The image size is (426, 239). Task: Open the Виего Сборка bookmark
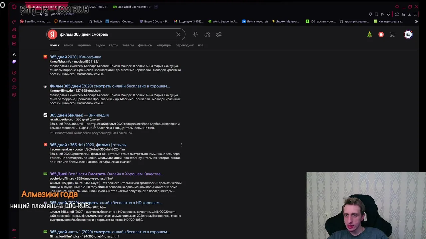(x=154, y=21)
